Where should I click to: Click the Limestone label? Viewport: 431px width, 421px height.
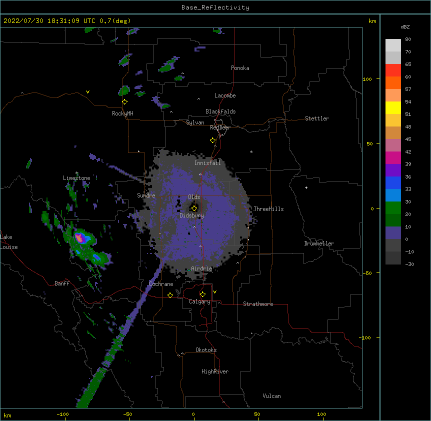point(76,178)
